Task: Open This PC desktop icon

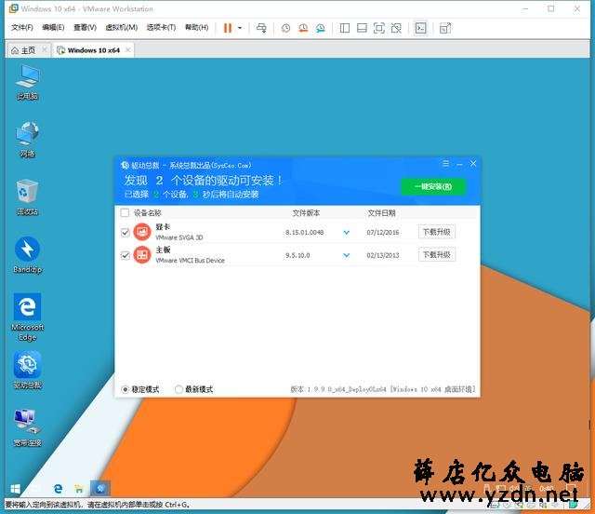Action: point(27,82)
